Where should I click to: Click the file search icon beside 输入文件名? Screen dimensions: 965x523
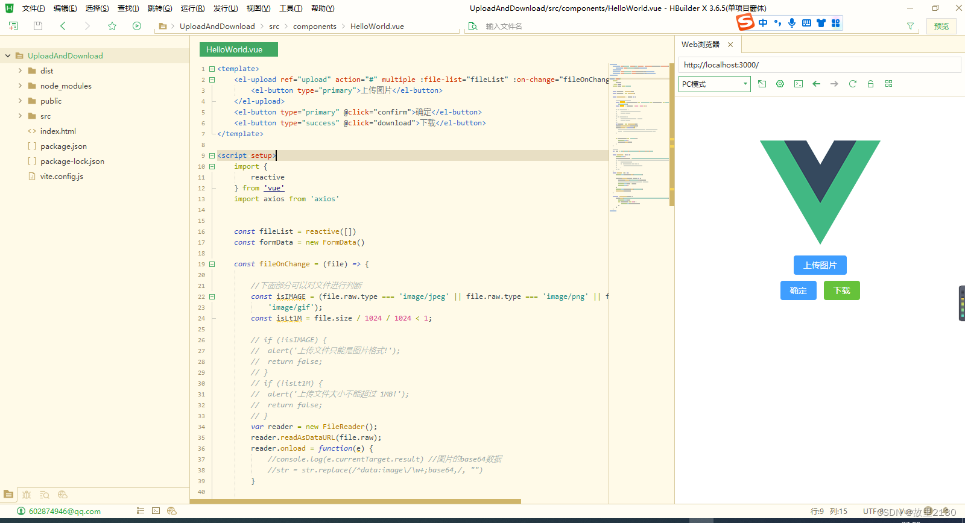473,26
